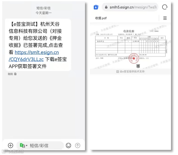This screenshot has width=178, height=155.
Task: Open the SIM card selector dropdown
Action: click(x=23, y=145)
